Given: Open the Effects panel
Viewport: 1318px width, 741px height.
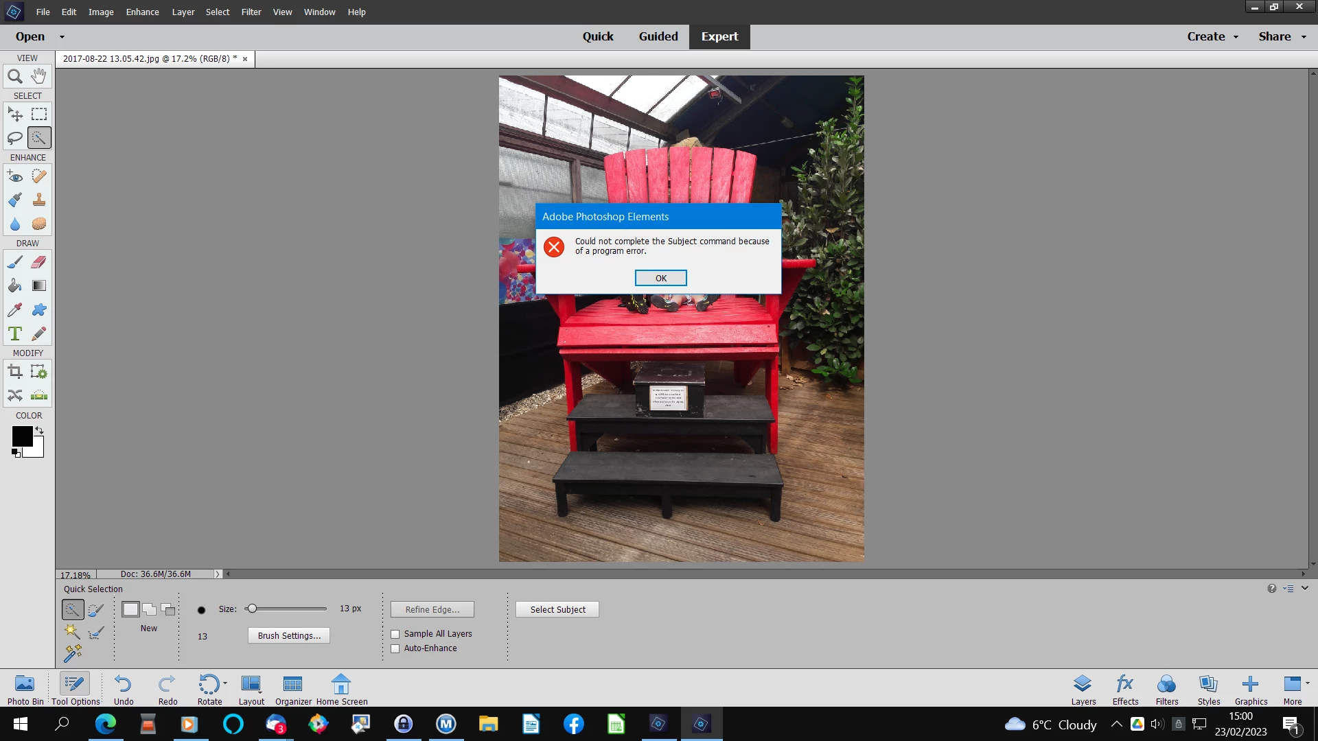Looking at the screenshot, I should (x=1125, y=689).
